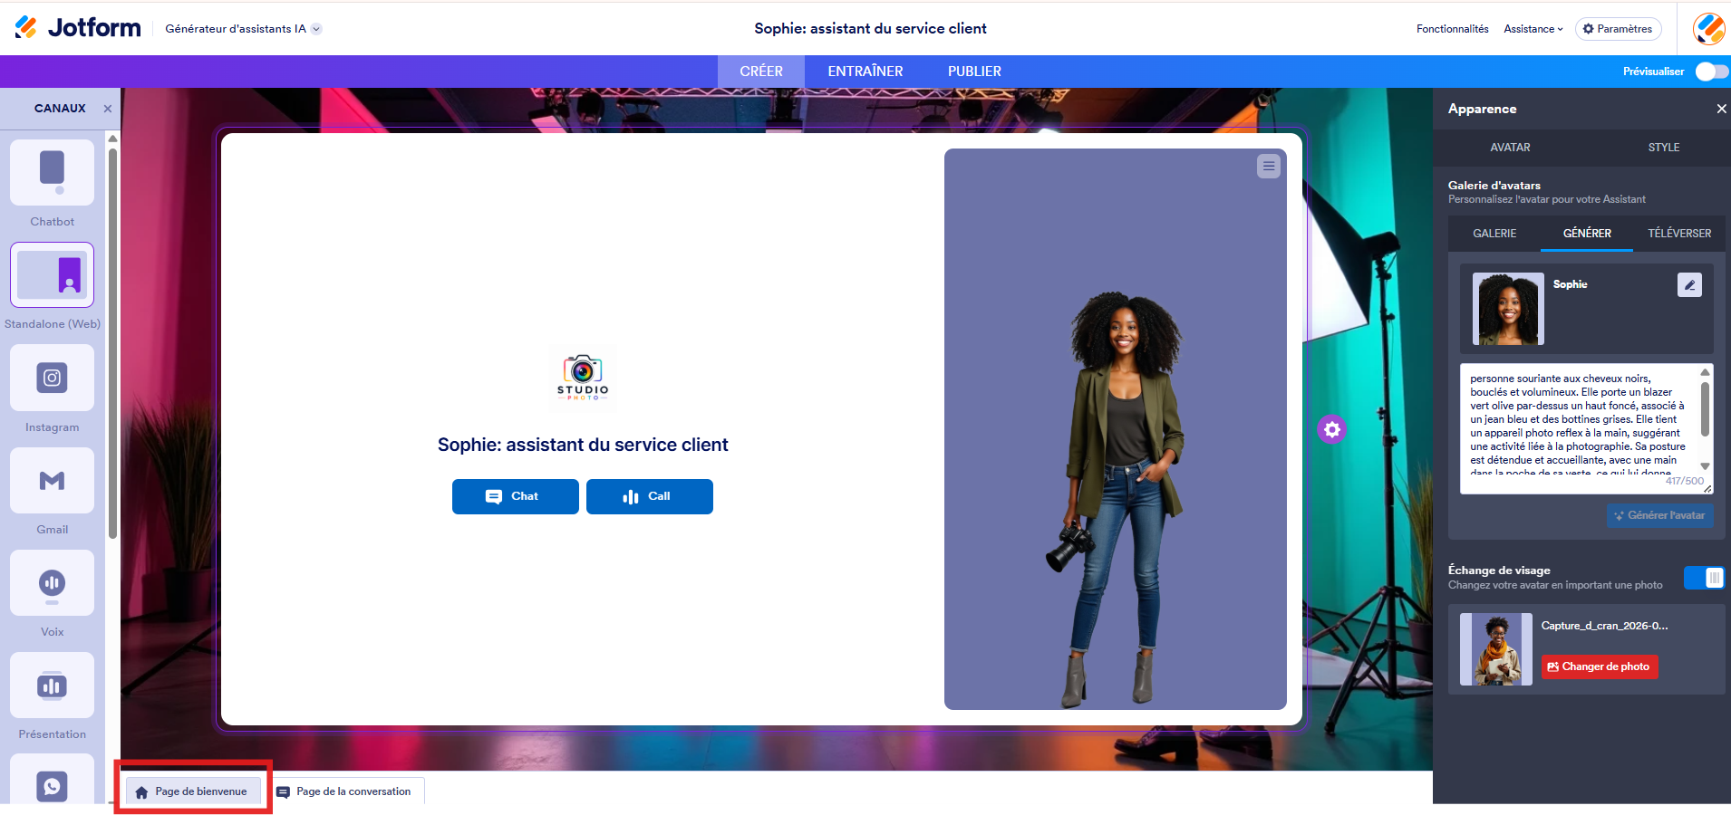Open Paramètres button

[1618, 29]
